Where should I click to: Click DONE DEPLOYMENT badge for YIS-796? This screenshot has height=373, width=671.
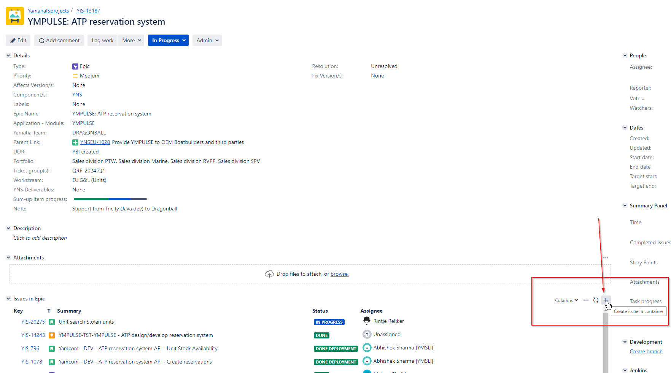pos(336,349)
